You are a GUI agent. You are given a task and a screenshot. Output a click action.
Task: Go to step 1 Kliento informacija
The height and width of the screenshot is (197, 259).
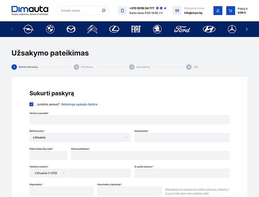25,67
